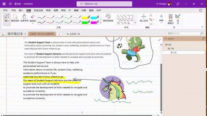
Task: Open the Arrange shapes dropdown
Action: coord(152,20)
